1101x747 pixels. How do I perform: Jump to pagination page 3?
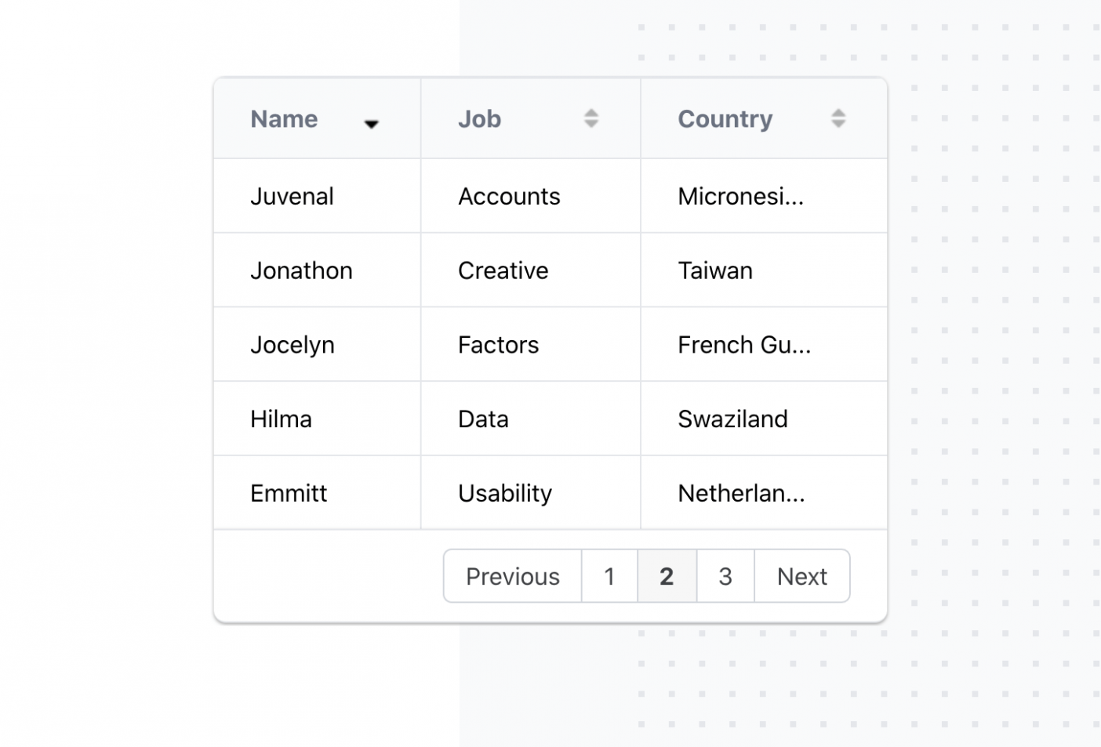click(x=725, y=576)
